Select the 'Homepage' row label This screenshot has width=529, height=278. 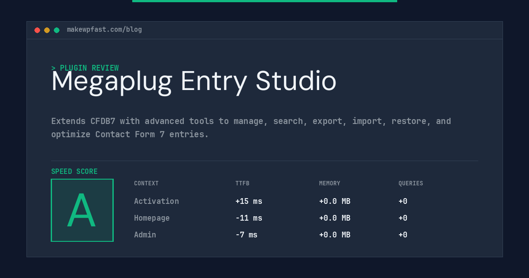pyautogui.click(x=152, y=218)
